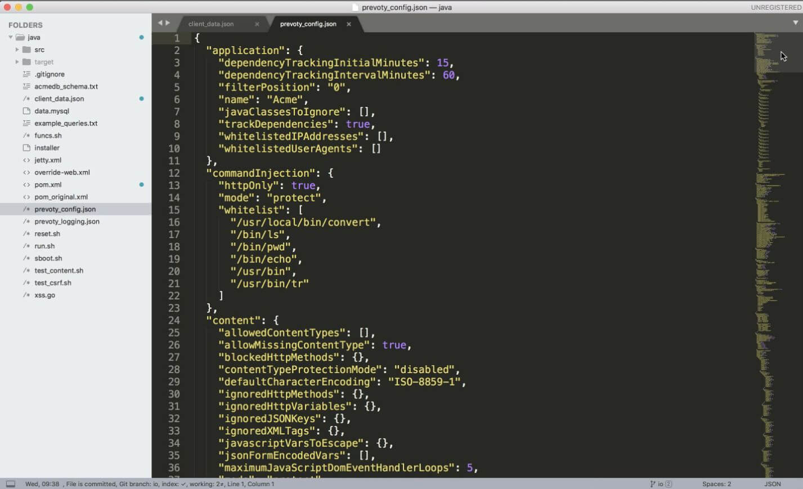Change indentation via Spaces: 2
Screen dimensions: 803x489
pos(716,484)
